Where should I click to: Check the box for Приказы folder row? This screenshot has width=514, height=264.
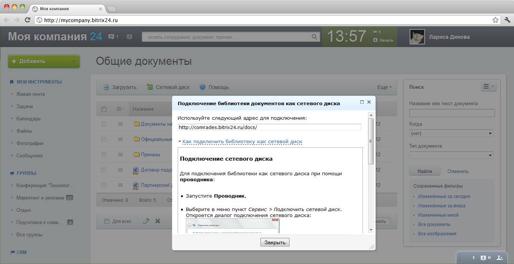[104, 154]
